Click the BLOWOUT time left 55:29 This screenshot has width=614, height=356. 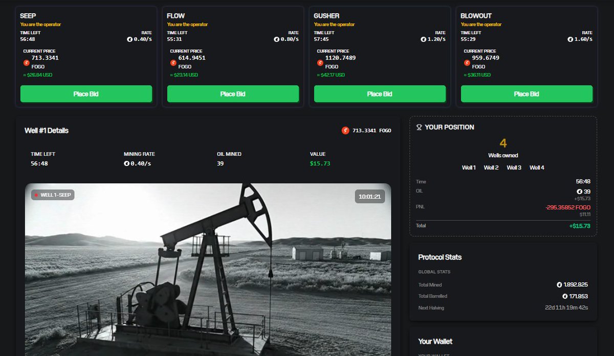click(x=468, y=39)
